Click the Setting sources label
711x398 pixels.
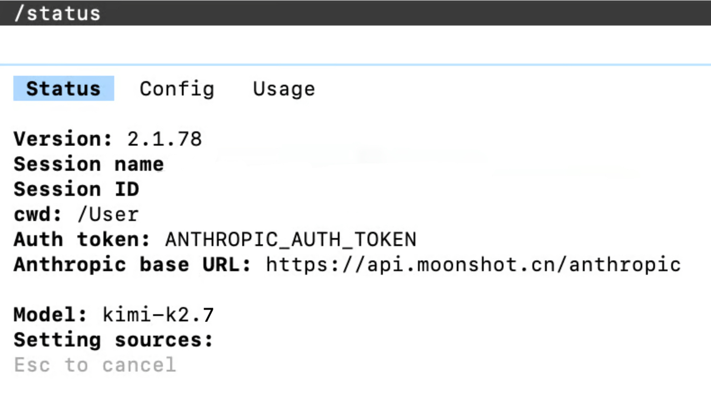(x=114, y=340)
